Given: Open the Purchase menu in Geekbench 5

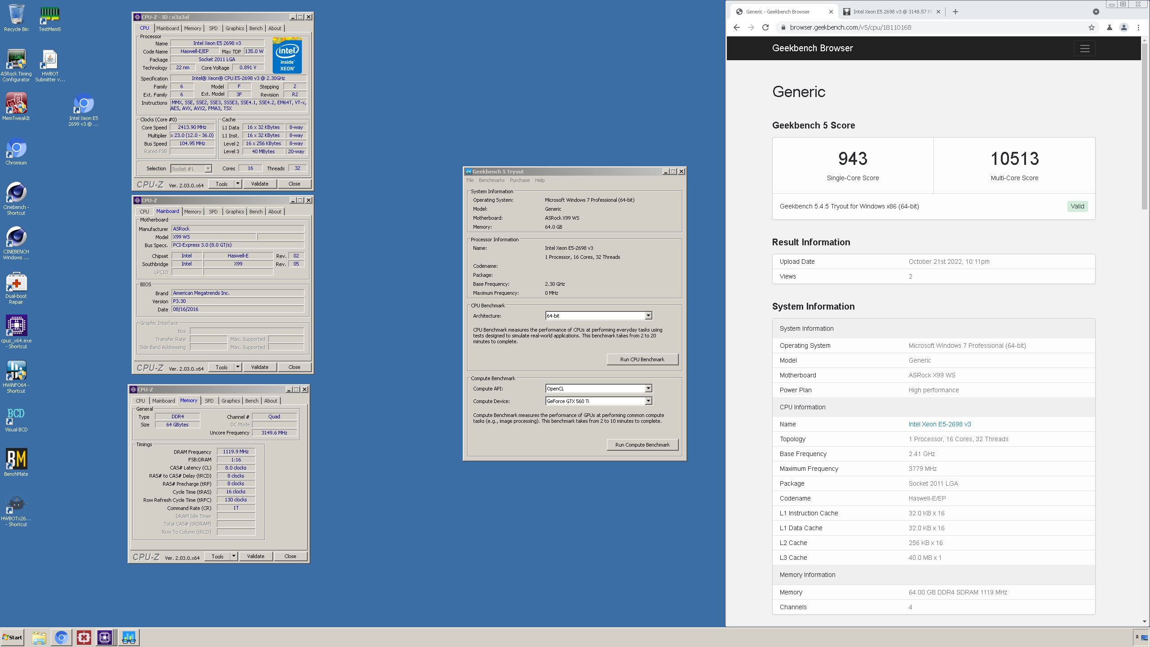Looking at the screenshot, I should pyautogui.click(x=520, y=180).
